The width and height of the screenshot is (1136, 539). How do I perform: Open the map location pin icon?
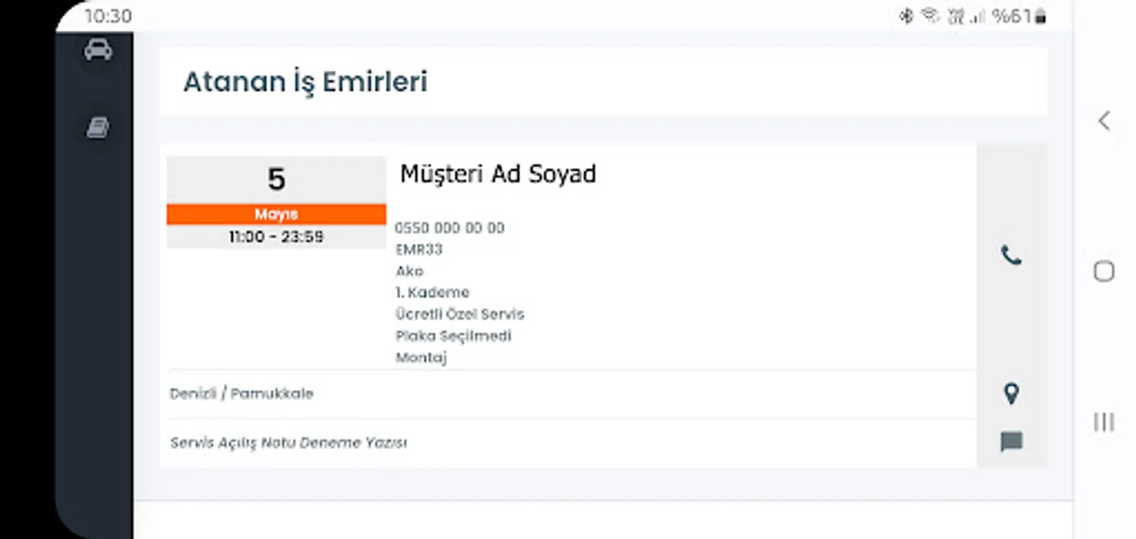coord(1011,393)
